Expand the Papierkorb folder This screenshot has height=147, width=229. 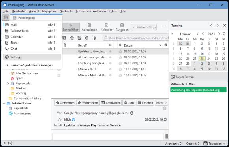point(8,83)
